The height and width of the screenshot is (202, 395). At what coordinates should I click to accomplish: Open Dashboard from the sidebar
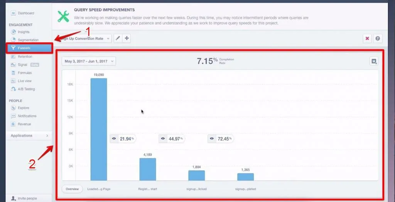click(25, 13)
